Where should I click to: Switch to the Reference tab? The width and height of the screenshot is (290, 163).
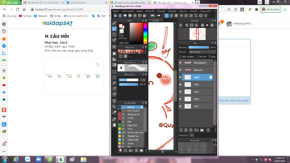coord(183,136)
